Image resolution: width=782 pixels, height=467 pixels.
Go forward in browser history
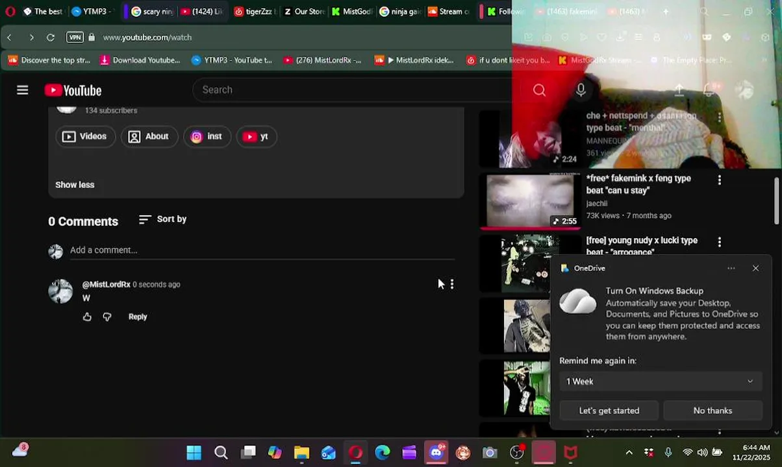point(31,38)
